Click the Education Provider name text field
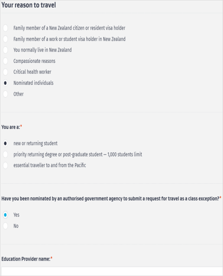 (112, 271)
